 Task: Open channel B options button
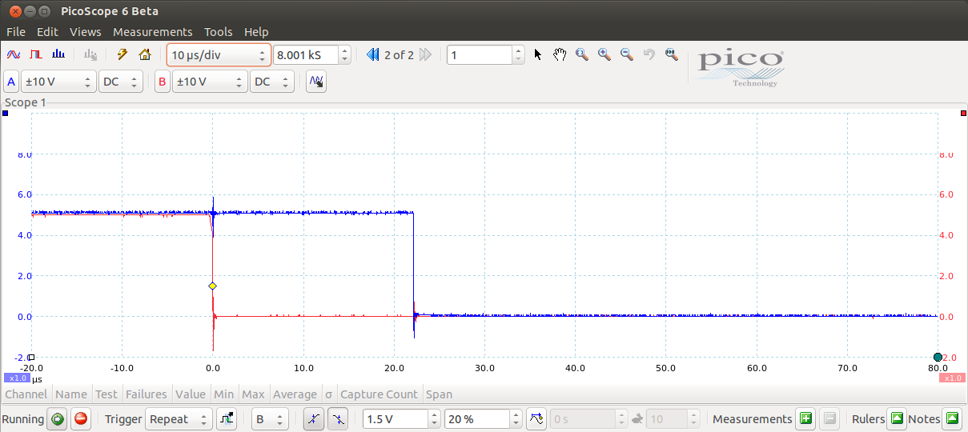163,82
